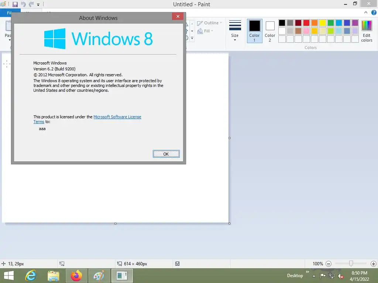The image size is (378, 283).
Task: Click the canvas bottom-right corner handle
Action: [x=229, y=224]
